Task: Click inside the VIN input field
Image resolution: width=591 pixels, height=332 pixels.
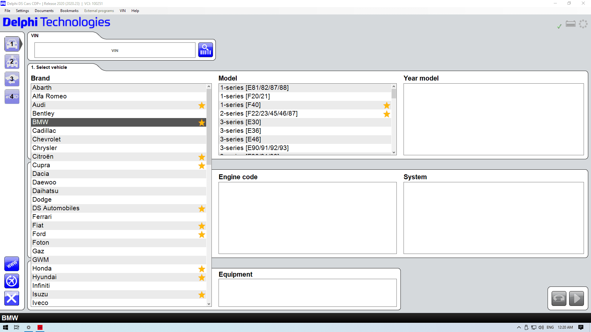Action: click(115, 50)
